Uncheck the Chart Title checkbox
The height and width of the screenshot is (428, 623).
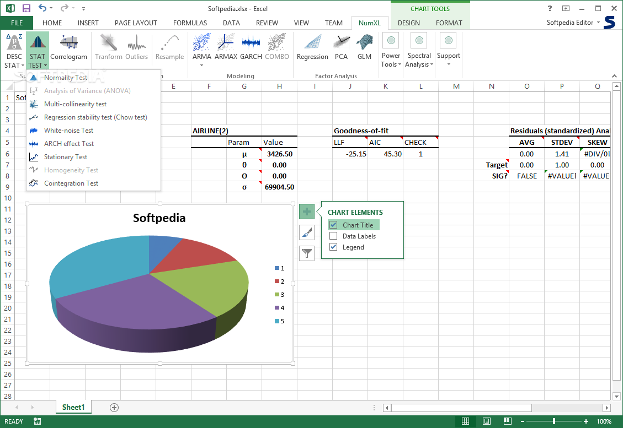tap(333, 225)
